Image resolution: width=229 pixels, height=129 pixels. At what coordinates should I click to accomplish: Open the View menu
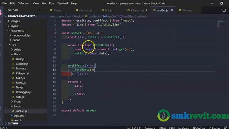[x=36, y=3]
